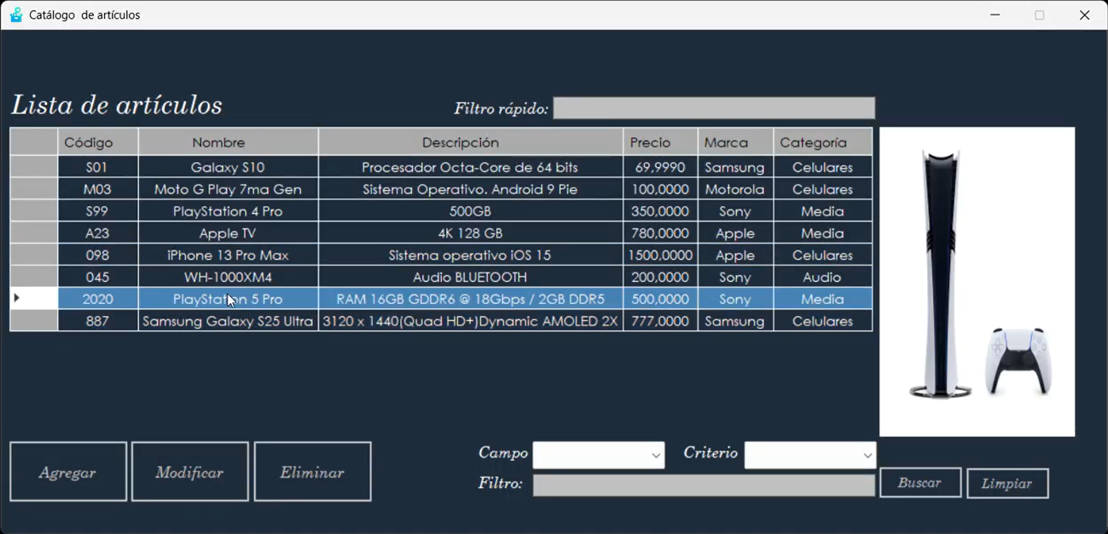This screenshot has width=1108, height=534.
Task: Click the Buscar button
Action: point(919,483)
